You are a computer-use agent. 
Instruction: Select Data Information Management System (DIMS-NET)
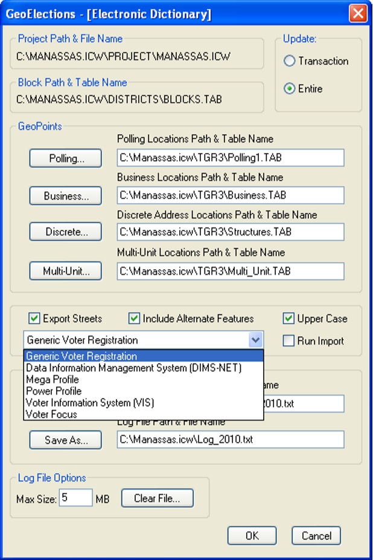[133, 368]
